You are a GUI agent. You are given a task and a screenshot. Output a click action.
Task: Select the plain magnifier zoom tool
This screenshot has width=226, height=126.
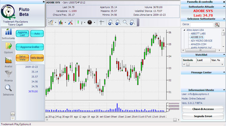[125, 22]
